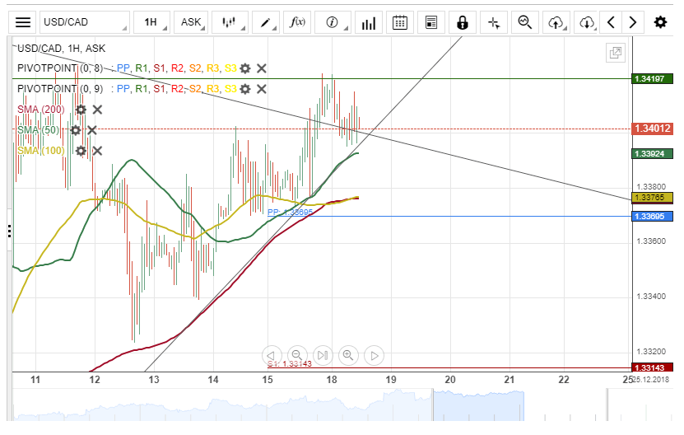Zoom in using the magnifier plus button
This screenshot has height=435, width=684.
(348, 355)
